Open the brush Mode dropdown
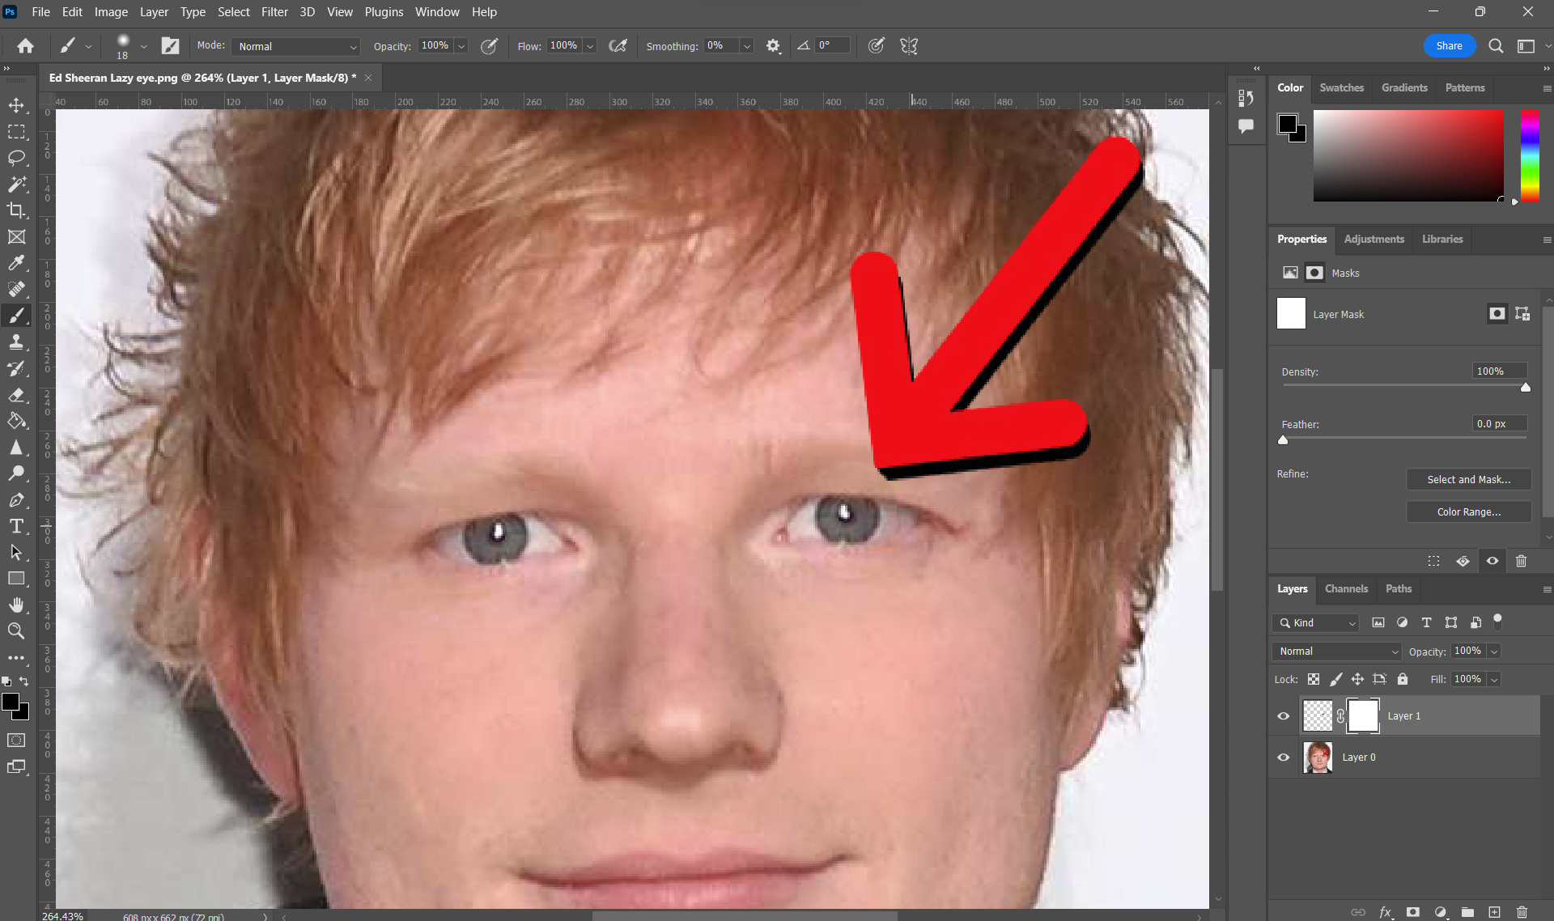Screen dimensions: 1554x921 pyautogui.click(x=296, y=46)
